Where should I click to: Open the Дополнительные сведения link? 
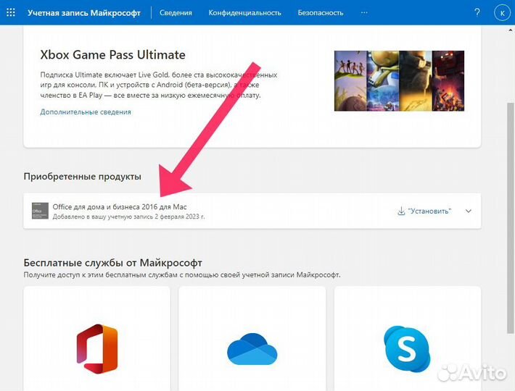pos(86,112)
